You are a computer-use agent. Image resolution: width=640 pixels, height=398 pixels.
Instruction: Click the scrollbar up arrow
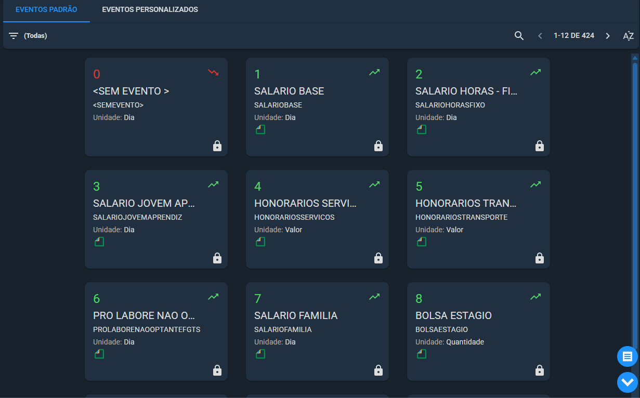tap(635, 57)
